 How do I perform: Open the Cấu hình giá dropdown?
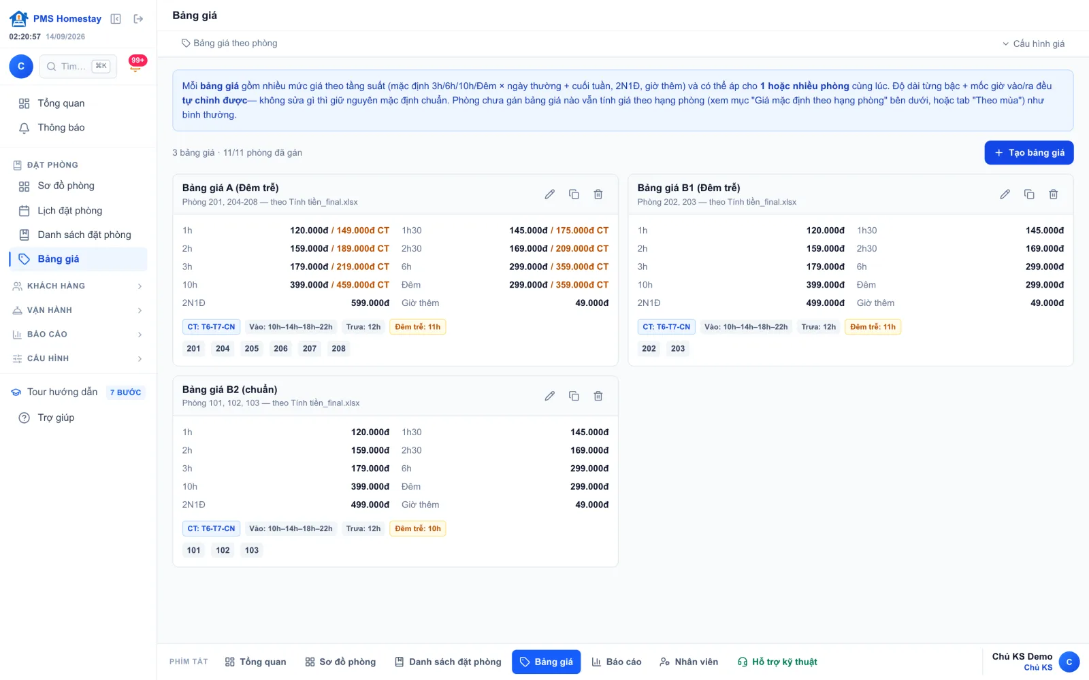coord(1033,44)
